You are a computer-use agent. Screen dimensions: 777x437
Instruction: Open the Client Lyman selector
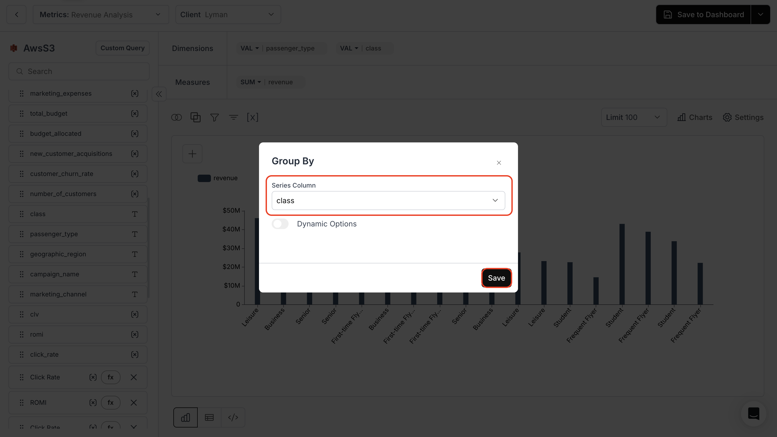pyautogui.click(x=228, y=15)
